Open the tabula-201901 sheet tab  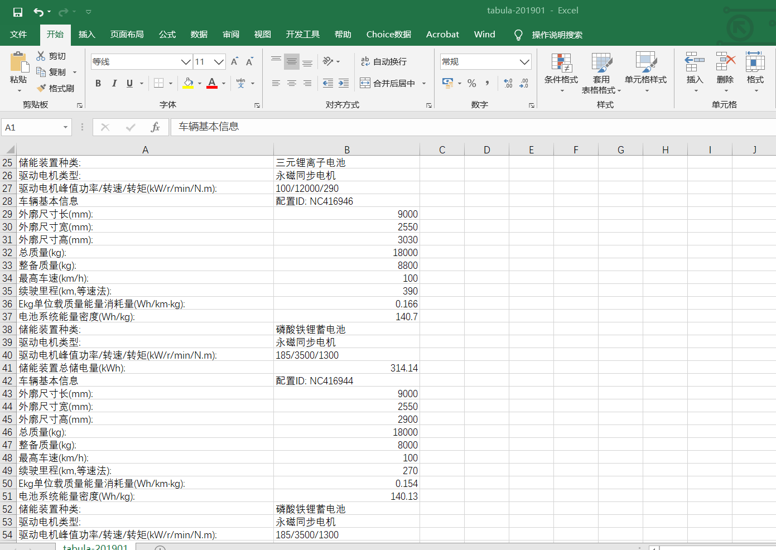[95, 547]
